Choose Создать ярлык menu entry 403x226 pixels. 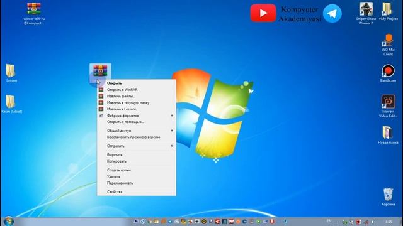pos(137,170)
